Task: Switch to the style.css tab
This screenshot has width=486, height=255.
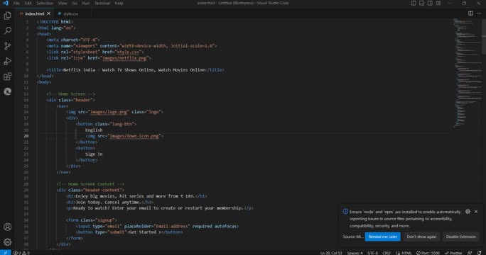Action: 68,13
